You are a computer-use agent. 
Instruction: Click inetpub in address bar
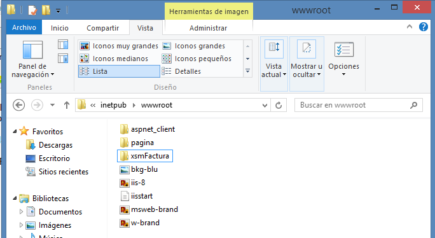coord(113,105)
